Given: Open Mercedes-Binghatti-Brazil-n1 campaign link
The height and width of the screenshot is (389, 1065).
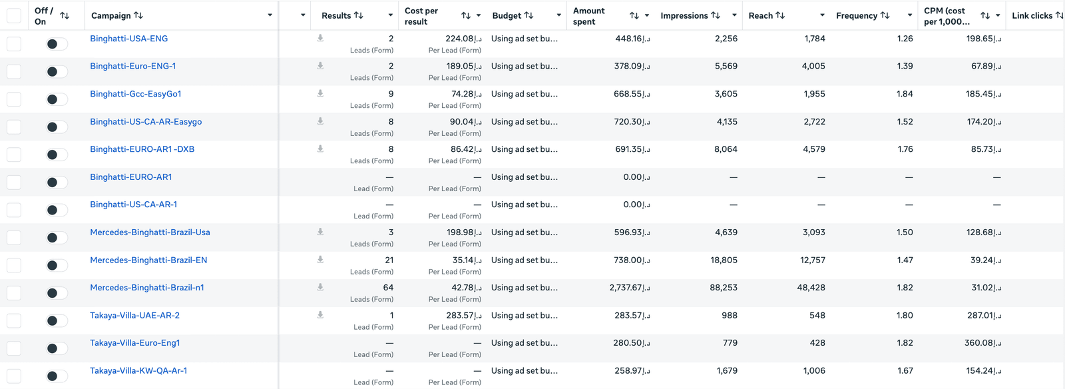Looking at the screenshot, I should [x=147, y=288].
